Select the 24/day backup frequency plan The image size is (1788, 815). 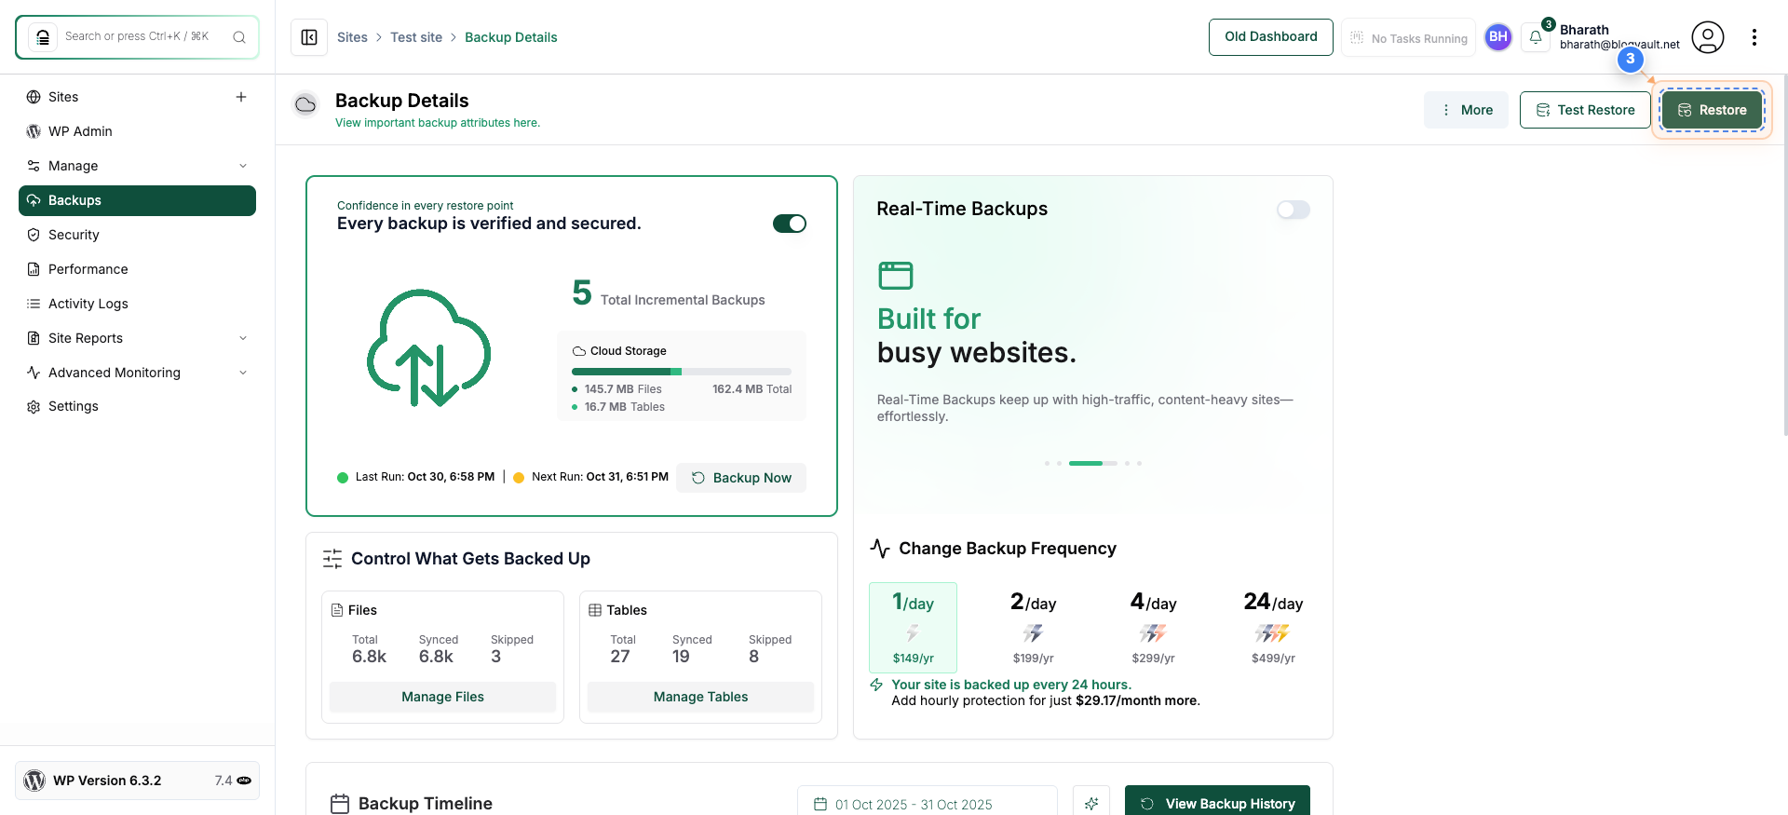point(1273,628)
